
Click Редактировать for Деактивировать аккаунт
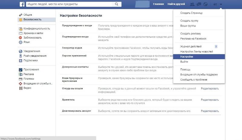pyautogui.click(x=210, y=111)
